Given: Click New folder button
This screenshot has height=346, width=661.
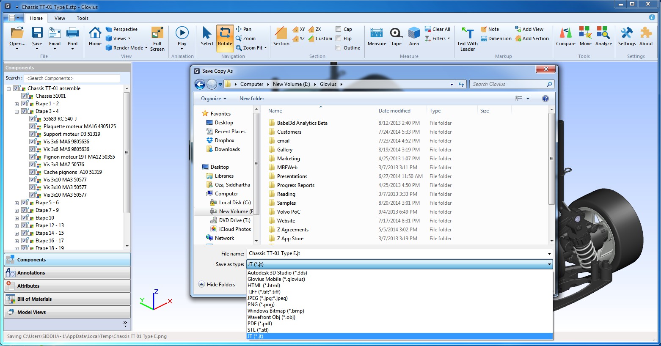Looking at the screenshot, I should (252, 99).
